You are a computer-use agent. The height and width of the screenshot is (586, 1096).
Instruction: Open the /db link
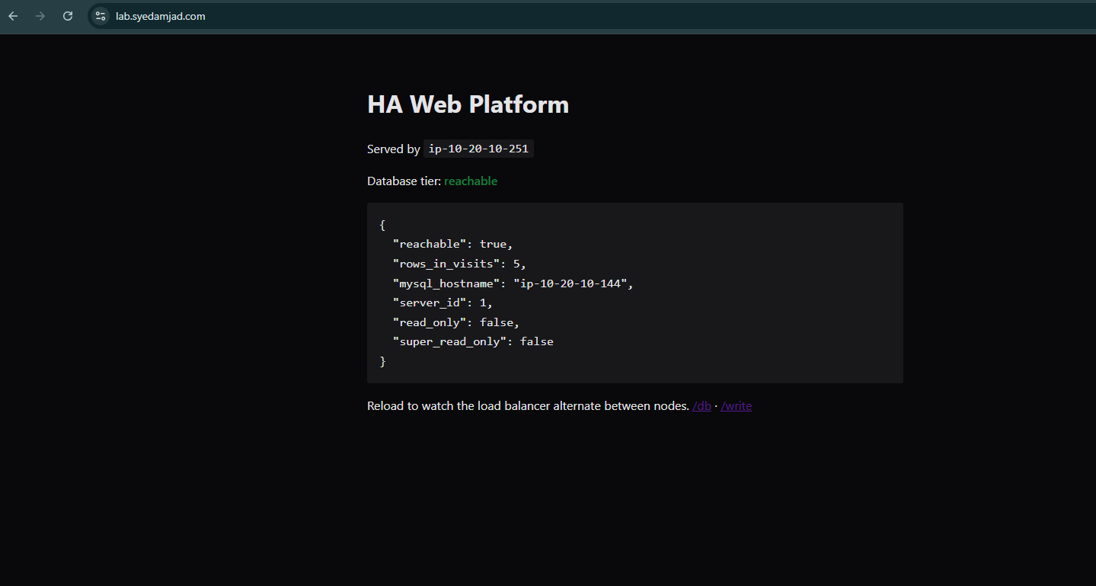click(x=702, y=406)
